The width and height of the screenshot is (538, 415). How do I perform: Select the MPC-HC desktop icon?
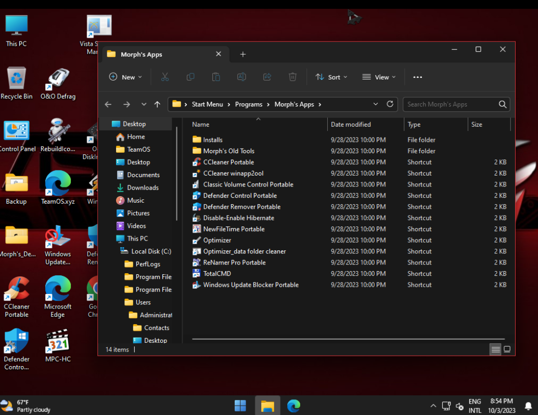58,345
